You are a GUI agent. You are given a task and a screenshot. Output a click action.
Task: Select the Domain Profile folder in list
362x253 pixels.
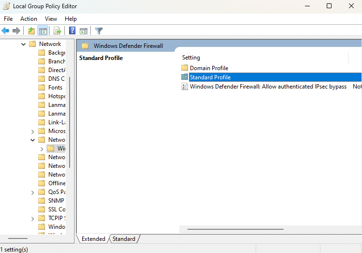pos(208,68)
